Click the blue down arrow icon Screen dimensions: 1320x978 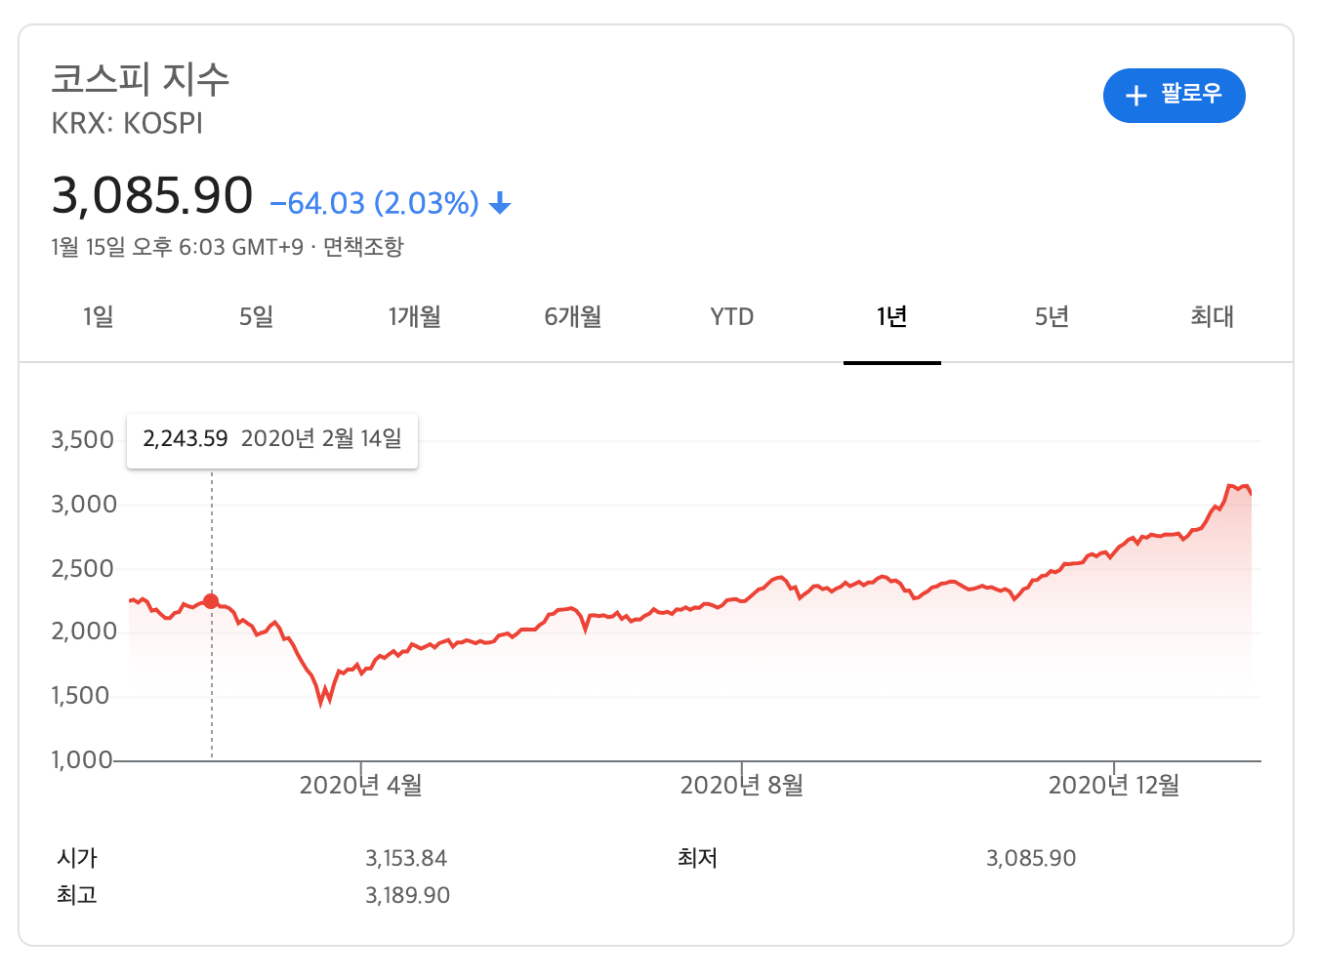(500, 203)
